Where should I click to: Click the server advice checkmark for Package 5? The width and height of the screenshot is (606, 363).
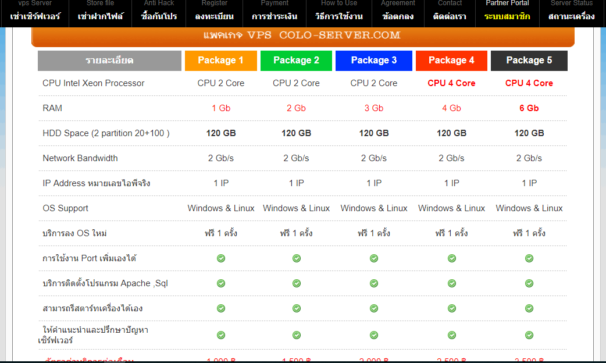tap(529, 335)
